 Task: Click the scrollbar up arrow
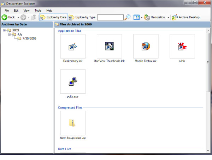(x=208, y=31)
